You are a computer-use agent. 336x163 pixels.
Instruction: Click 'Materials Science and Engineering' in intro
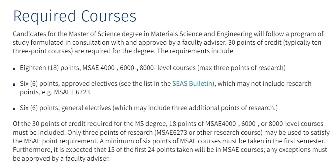(202, 34)
